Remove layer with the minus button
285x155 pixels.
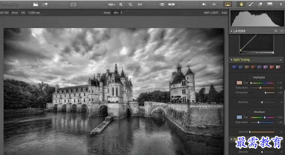282,31
